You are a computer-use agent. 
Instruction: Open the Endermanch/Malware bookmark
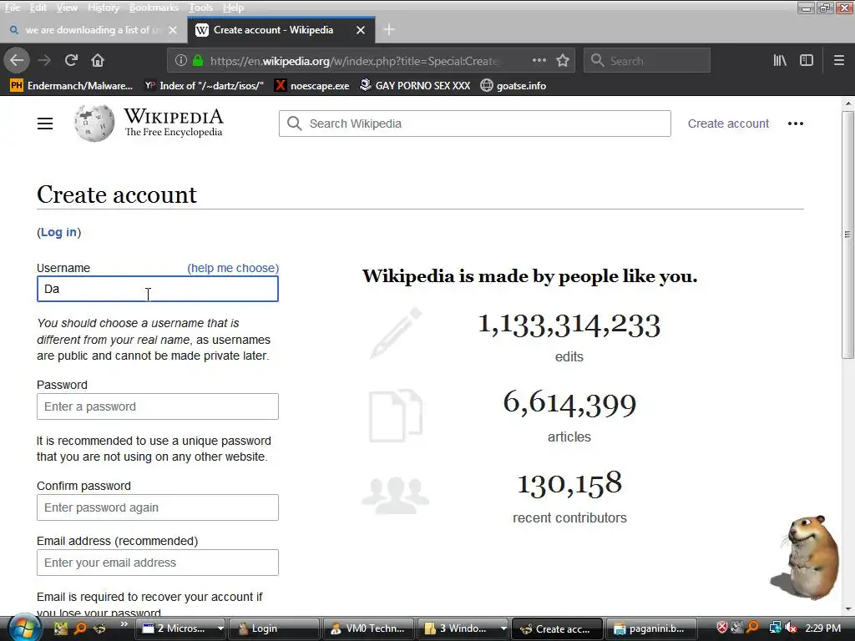[x=72, y=86]
